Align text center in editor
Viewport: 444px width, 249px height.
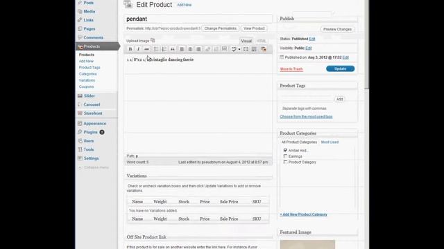190,49
